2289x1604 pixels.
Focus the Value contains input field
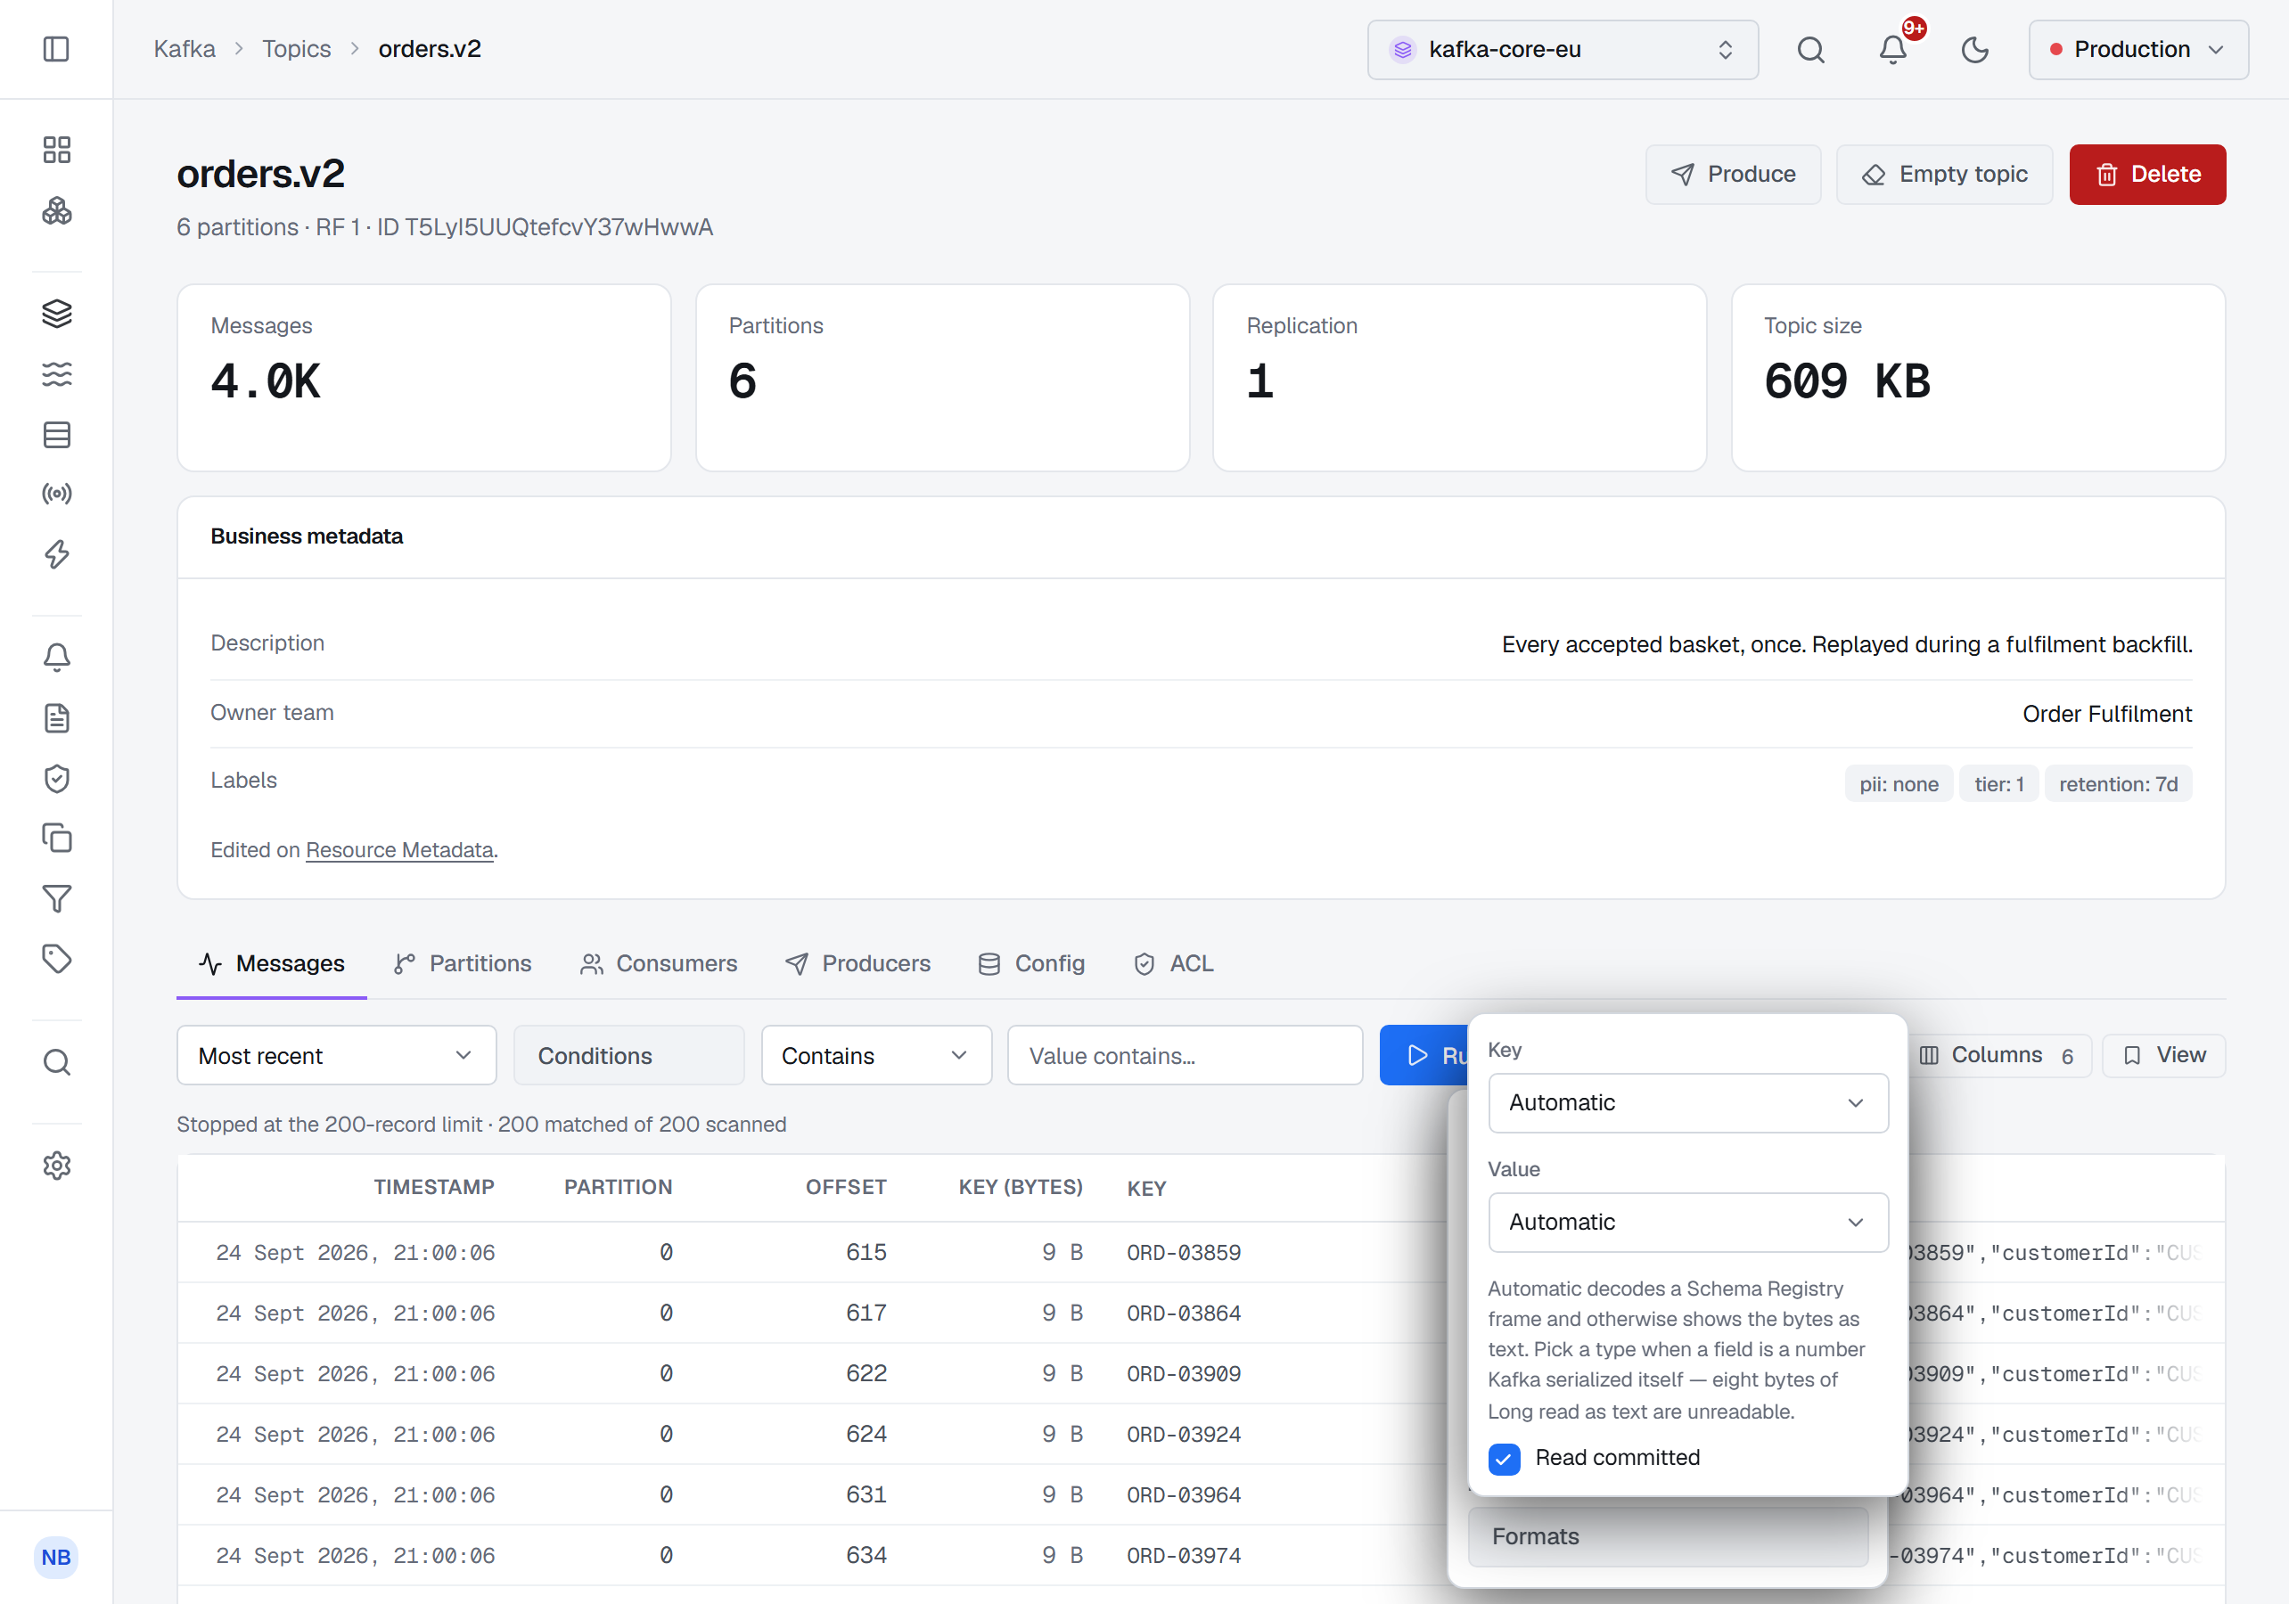tap(1185, 1055)
